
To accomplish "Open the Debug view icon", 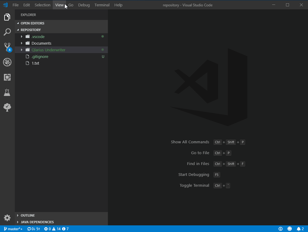I will pos(7,62).
